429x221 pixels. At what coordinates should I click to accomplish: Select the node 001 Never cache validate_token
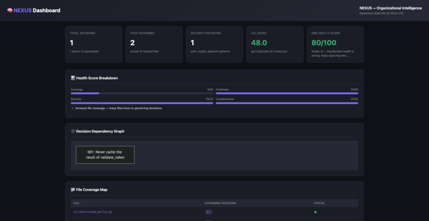click(105, 155)
